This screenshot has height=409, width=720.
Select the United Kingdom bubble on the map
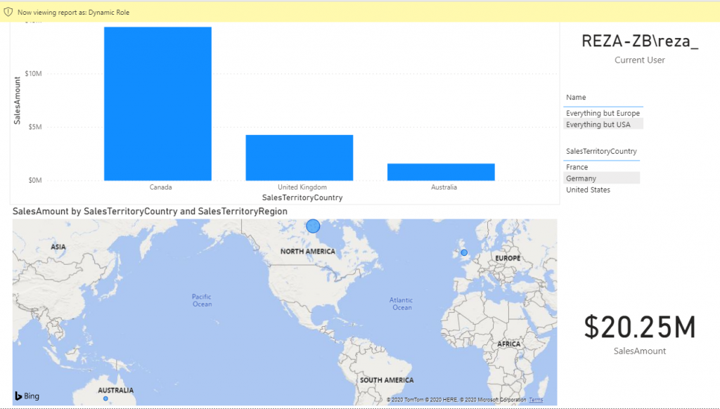click(464, 252)
